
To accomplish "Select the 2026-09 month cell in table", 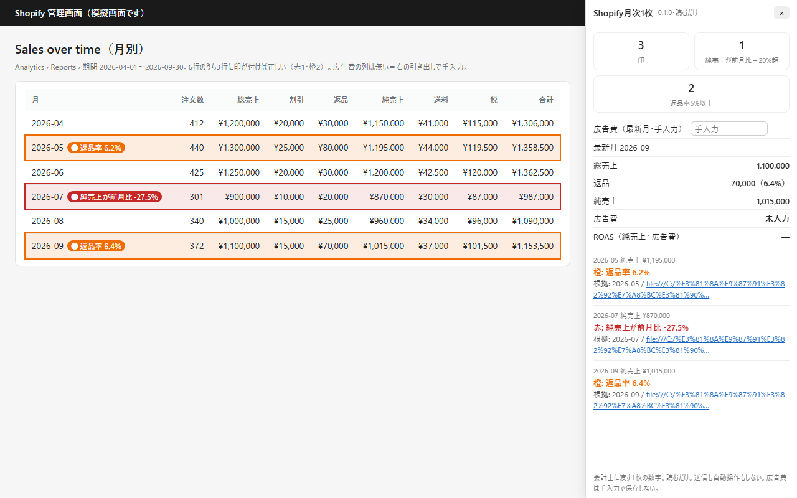I will coord(47,246).
